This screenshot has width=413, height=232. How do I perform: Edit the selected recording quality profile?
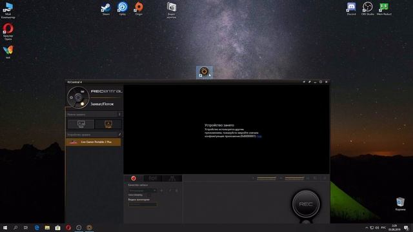(x=170, y=191)
